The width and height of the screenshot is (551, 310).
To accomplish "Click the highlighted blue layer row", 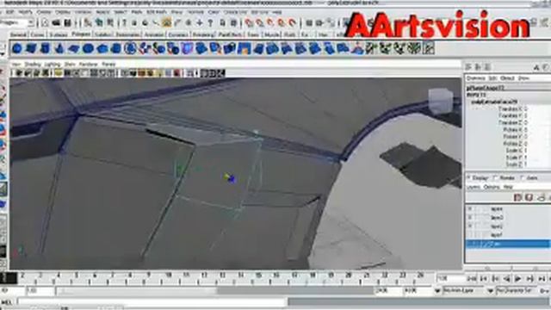I will point(507,244).
